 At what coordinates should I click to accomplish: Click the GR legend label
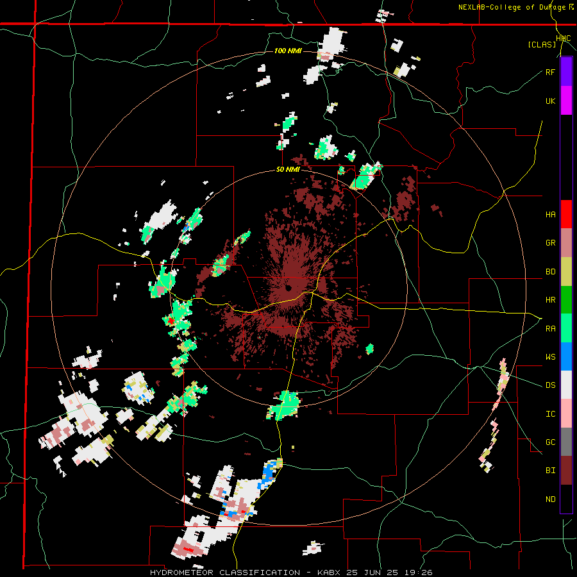tap(550, 243)
